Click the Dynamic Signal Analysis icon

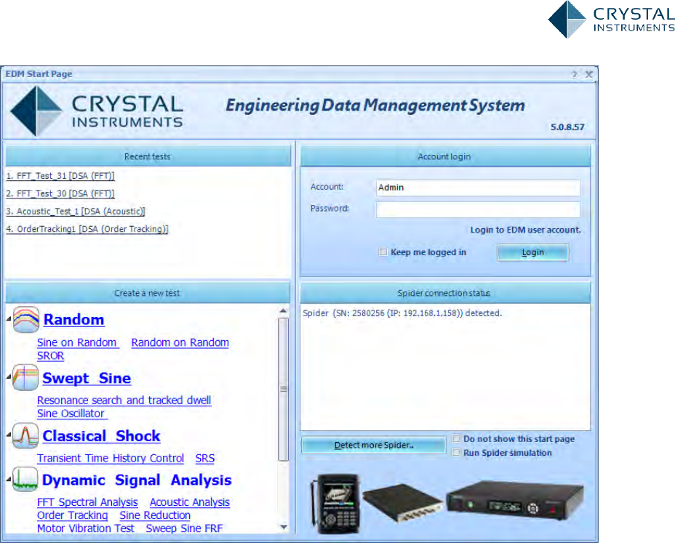click(25, 480)
